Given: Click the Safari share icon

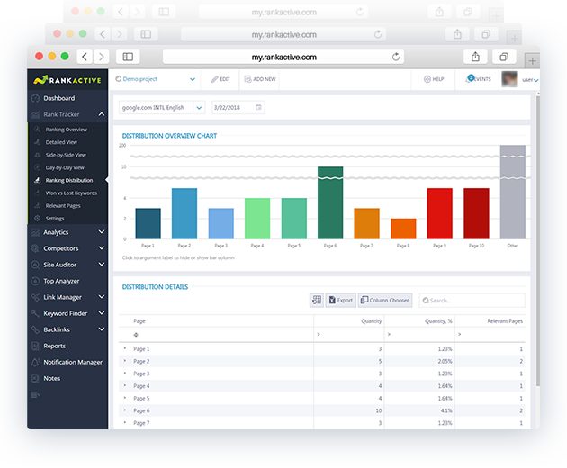Looking at the screenshot, I should click(475, 57).
